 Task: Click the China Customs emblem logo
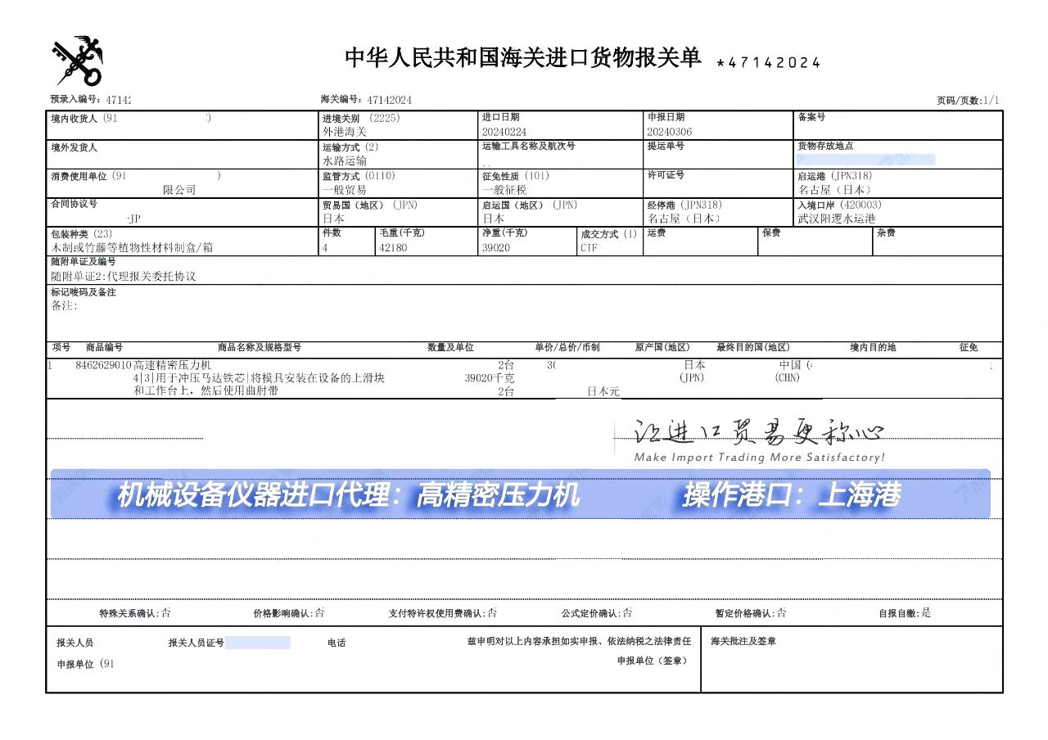pyautogui.click(x=79, y=61)
